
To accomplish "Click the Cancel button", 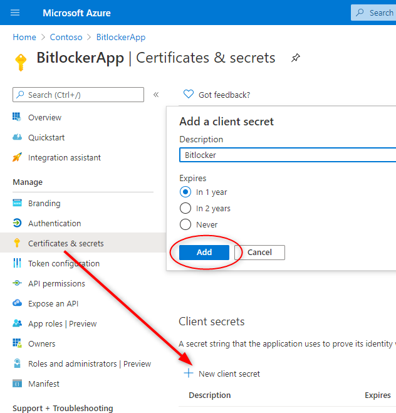I will (x=259, y=253).
